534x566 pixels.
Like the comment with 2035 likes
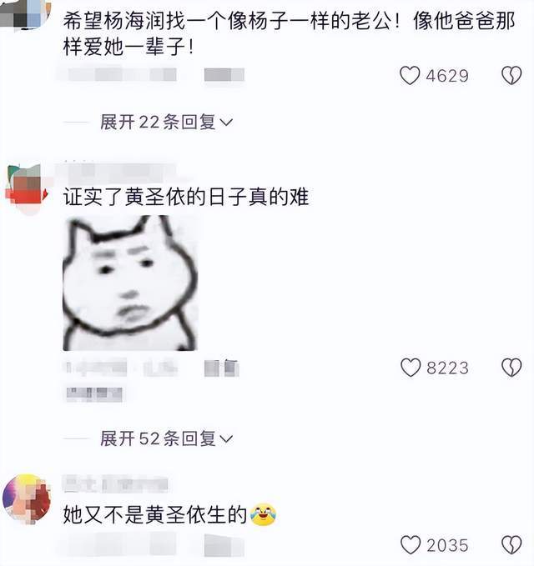[x=411, y=545]
